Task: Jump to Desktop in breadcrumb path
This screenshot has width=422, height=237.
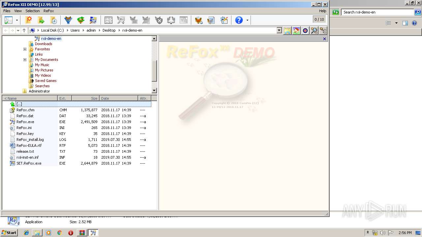Action: pyautogui.click(x=109, y=30)
